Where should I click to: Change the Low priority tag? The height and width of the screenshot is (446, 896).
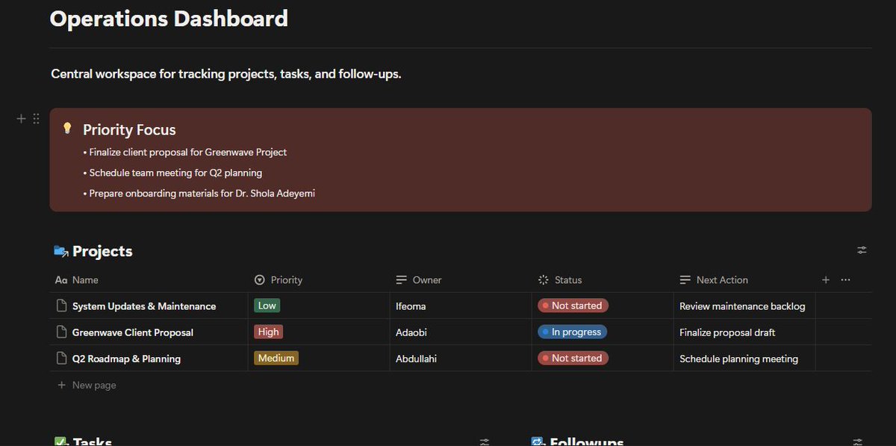[x=267, y=306]
